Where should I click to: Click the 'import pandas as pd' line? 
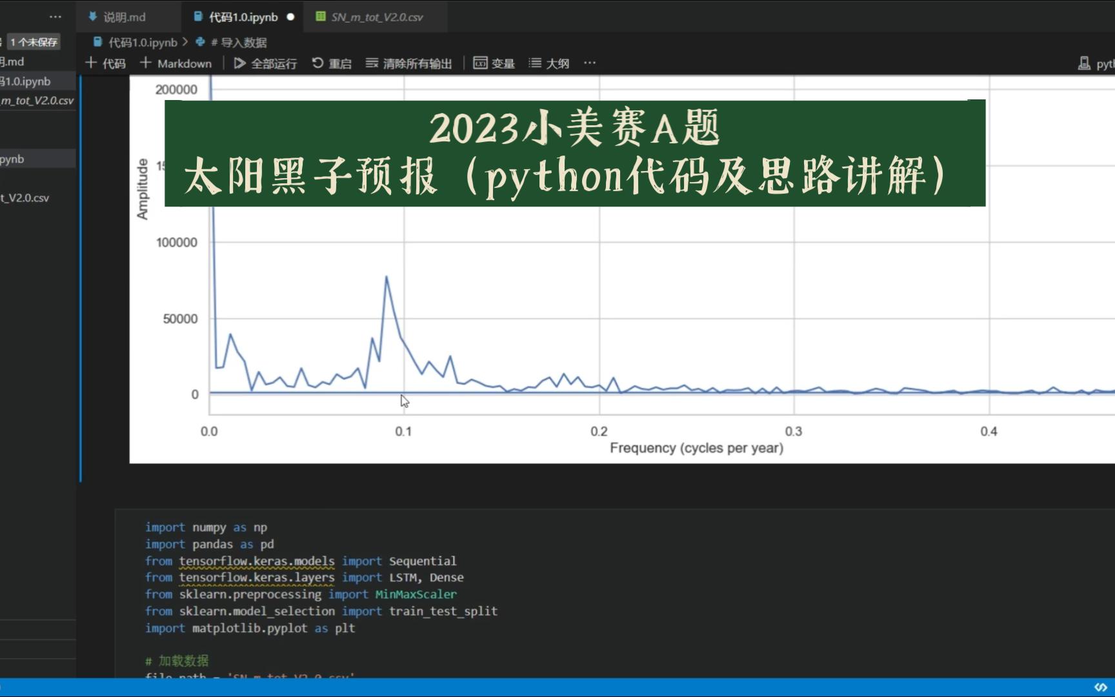tap(209, 544)
